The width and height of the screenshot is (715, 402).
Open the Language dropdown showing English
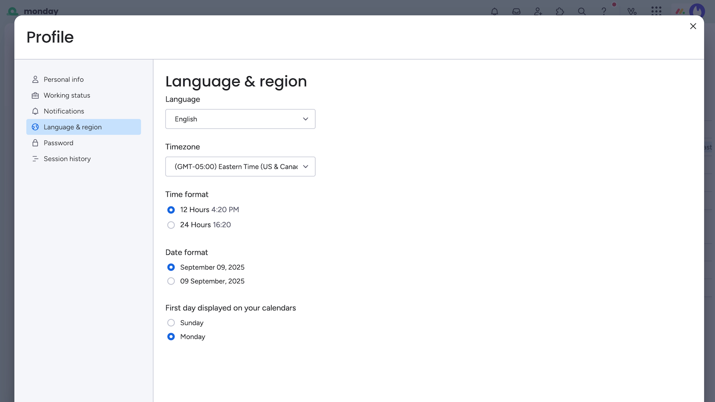coord(240,119)
